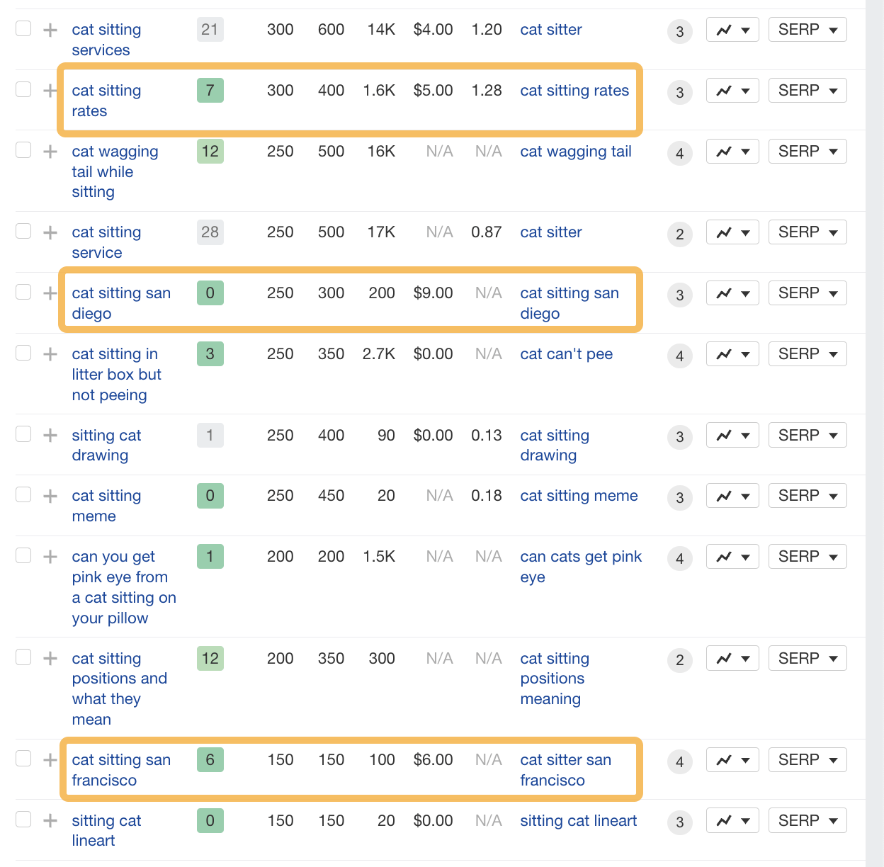Click the plus icon next to "cat sitting rates"

49,90
